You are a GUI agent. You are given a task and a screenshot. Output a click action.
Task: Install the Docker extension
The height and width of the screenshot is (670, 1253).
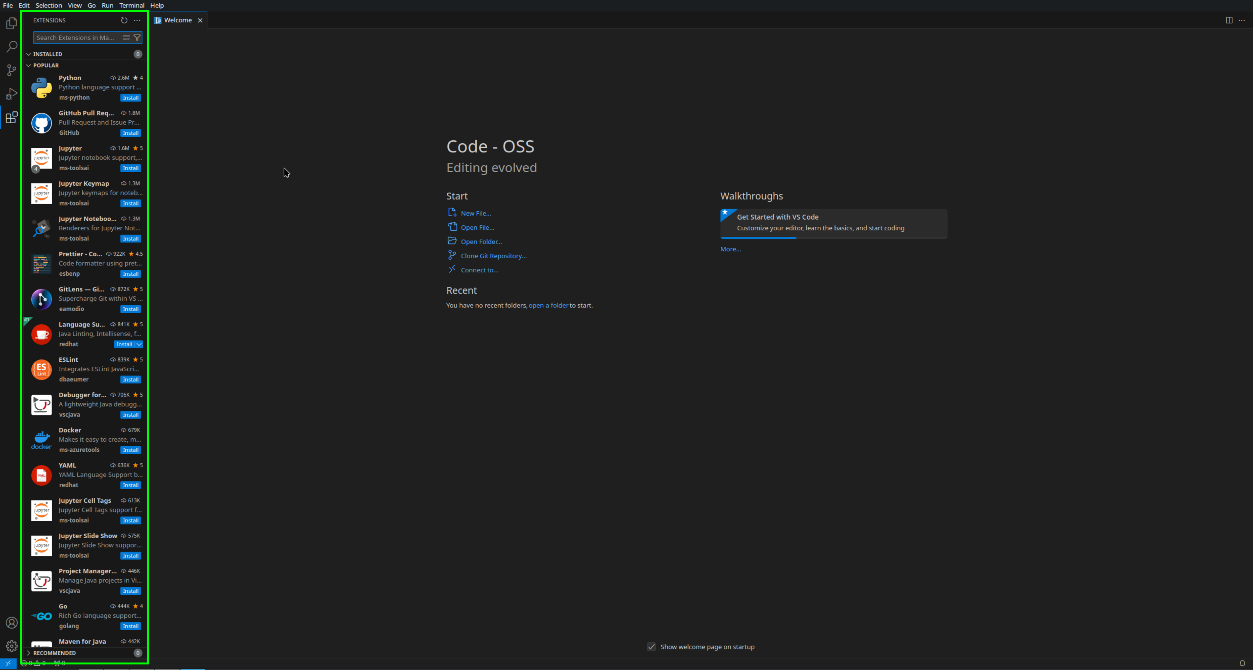131,450
